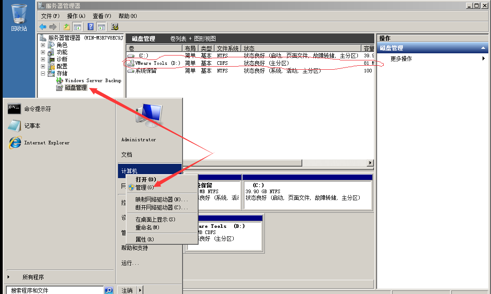Choose 重命名(M) in context menu
Screen dimensions: 491x294
[162, 227]
